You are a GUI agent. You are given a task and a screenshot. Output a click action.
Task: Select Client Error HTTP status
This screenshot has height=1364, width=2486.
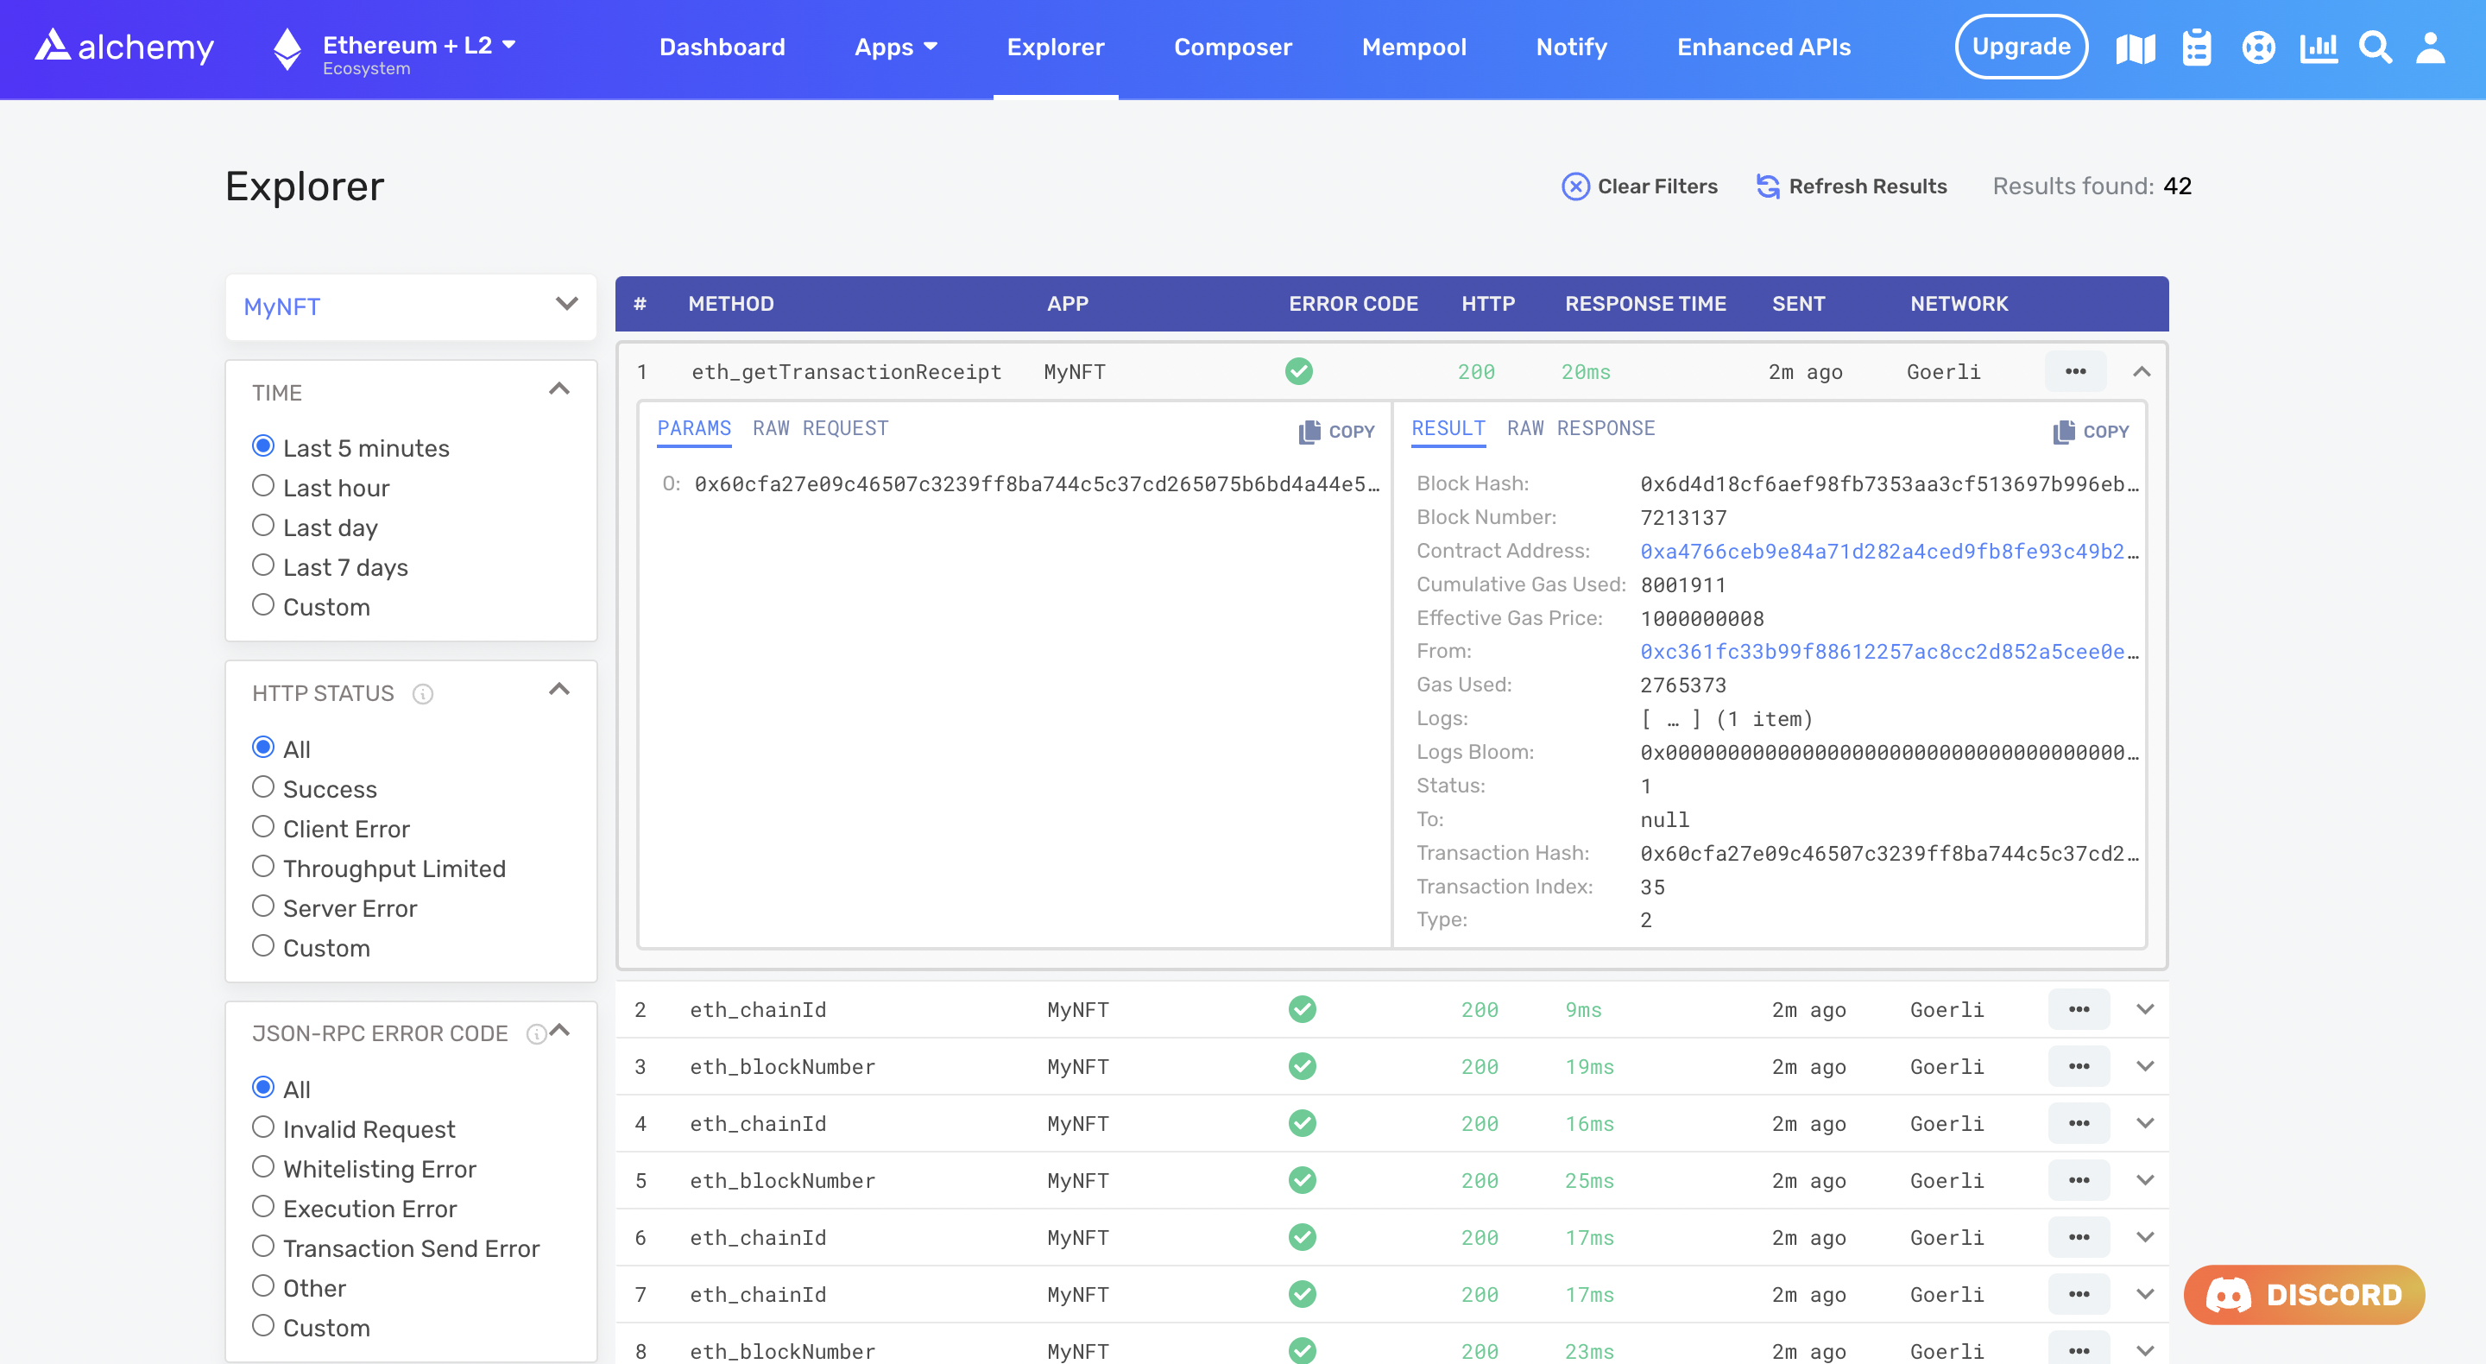tap(263, 827)
